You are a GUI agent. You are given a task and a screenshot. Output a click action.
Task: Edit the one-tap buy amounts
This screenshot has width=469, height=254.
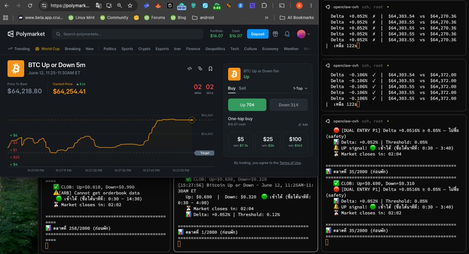303,124
